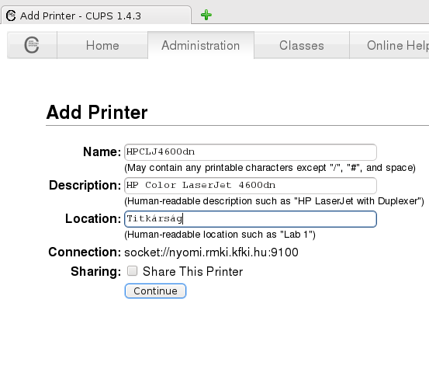Select the Add Printer - CUPS 1.4.3 browser tab

(95, 16)
